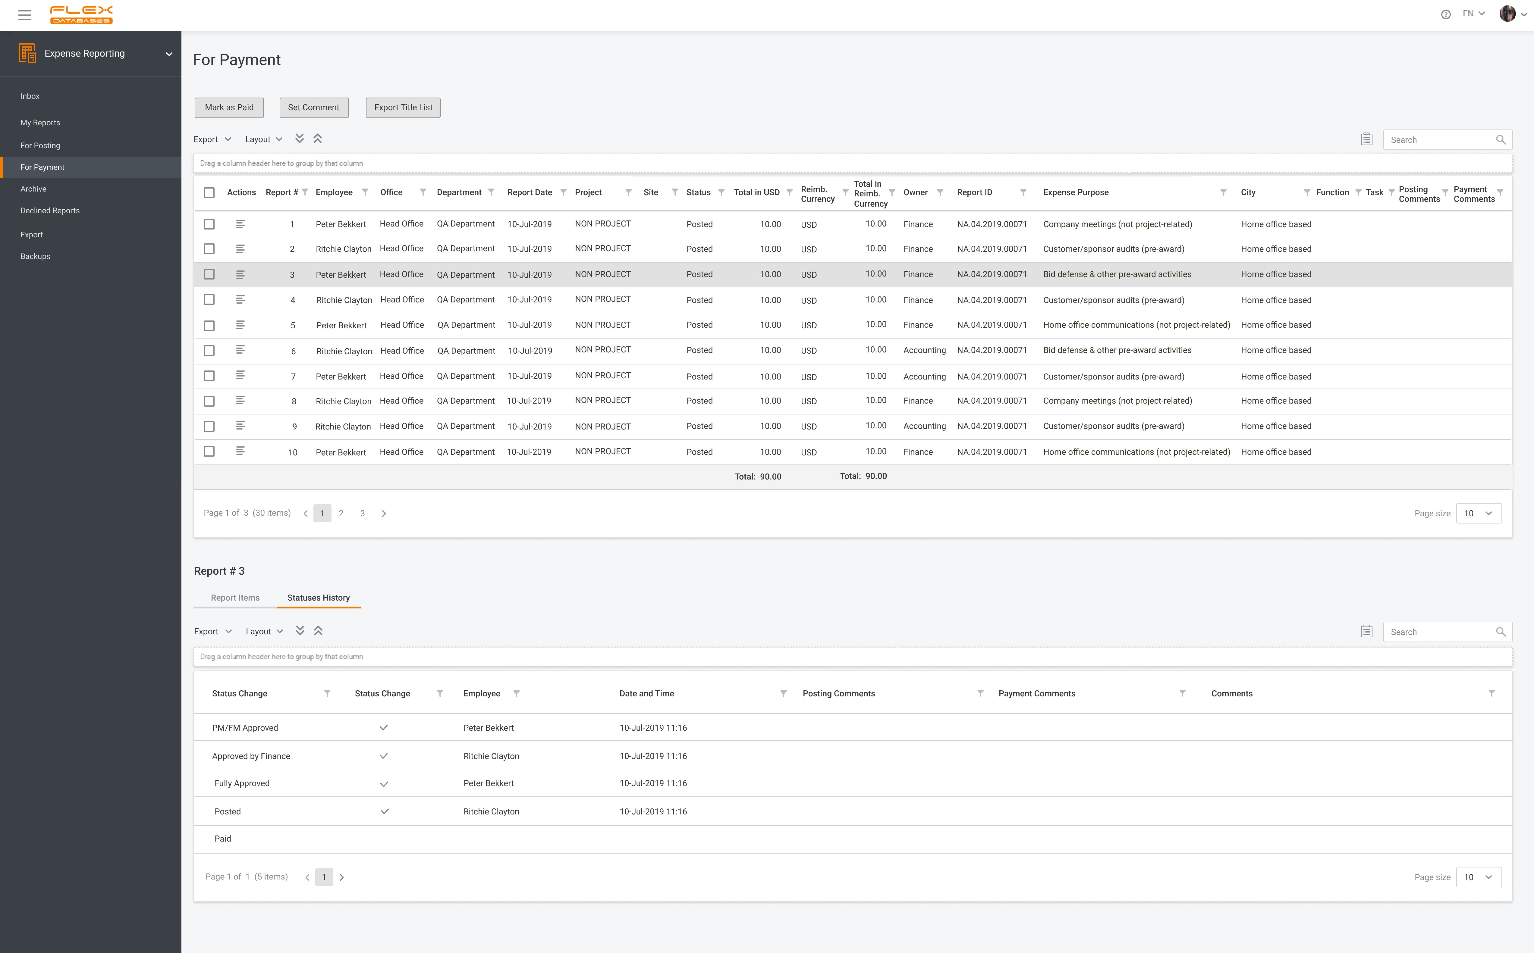Open column chooser icon beside top search
Image resolution: width=1534 pixels, height=953 pixels.
(x=1366, y=139)
